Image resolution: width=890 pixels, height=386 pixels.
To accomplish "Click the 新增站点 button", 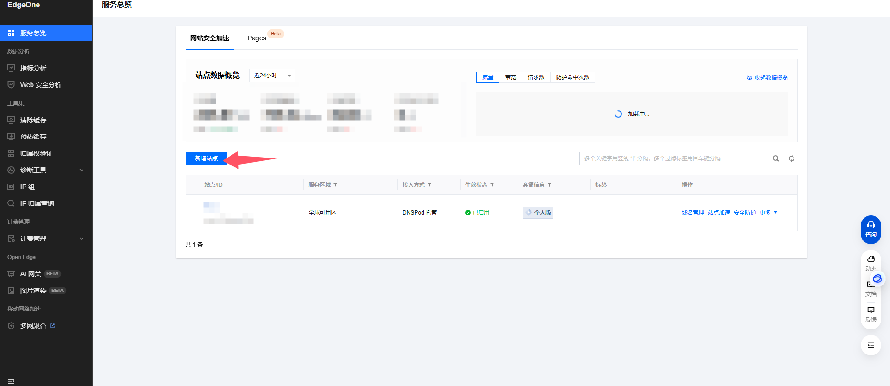I will (206, 158).
